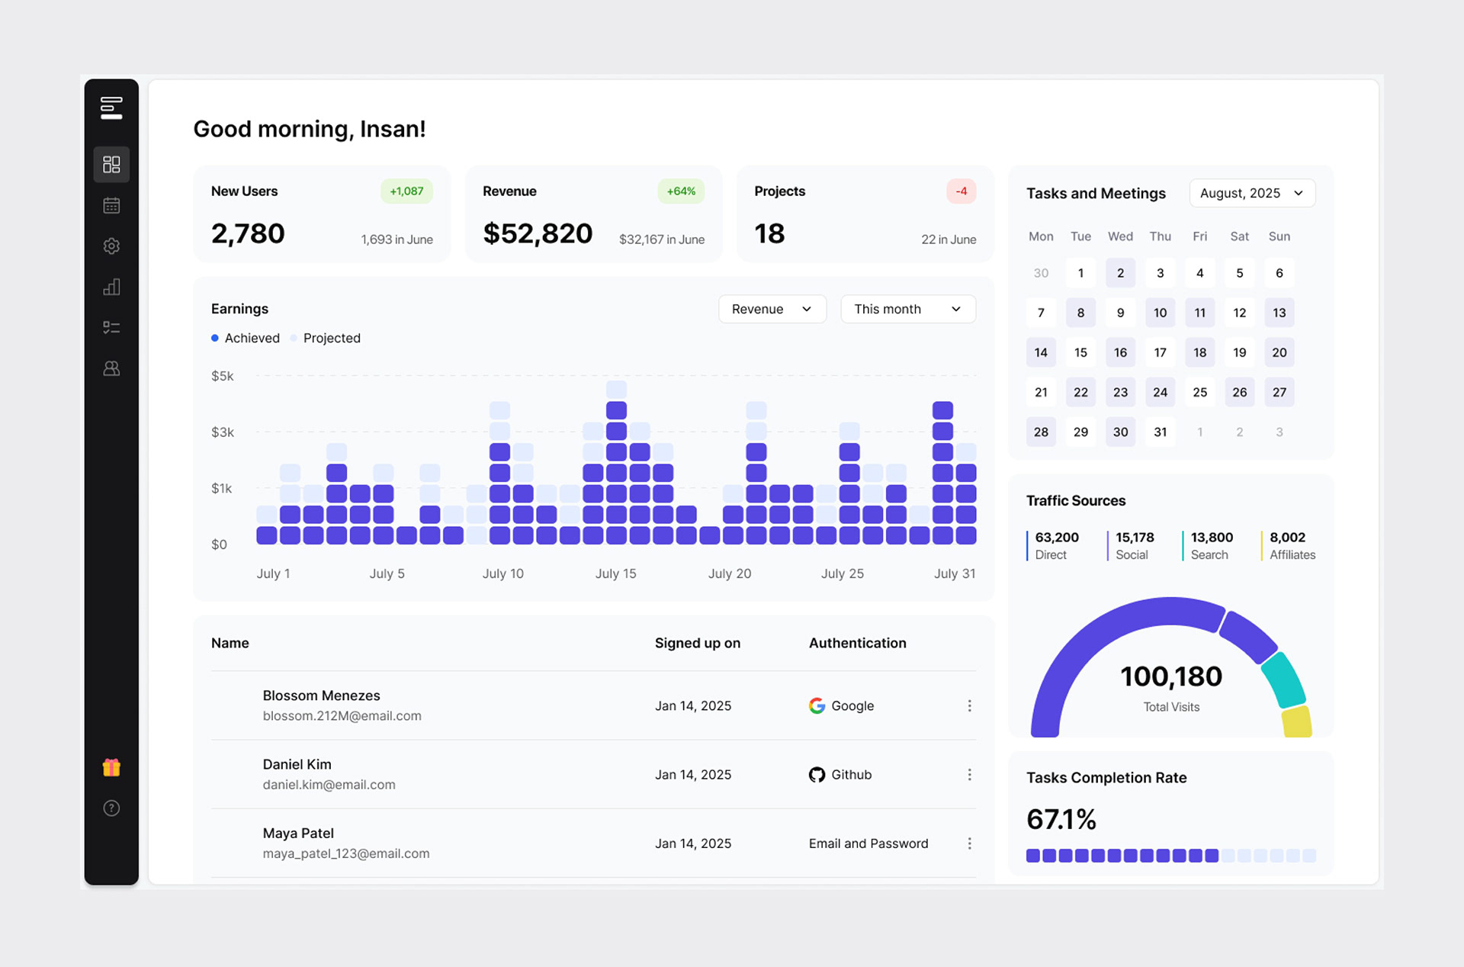Viewport: 1464px width, 967px height.
Task: Open the task checklist sidebar icon
Action: (111, 327)
